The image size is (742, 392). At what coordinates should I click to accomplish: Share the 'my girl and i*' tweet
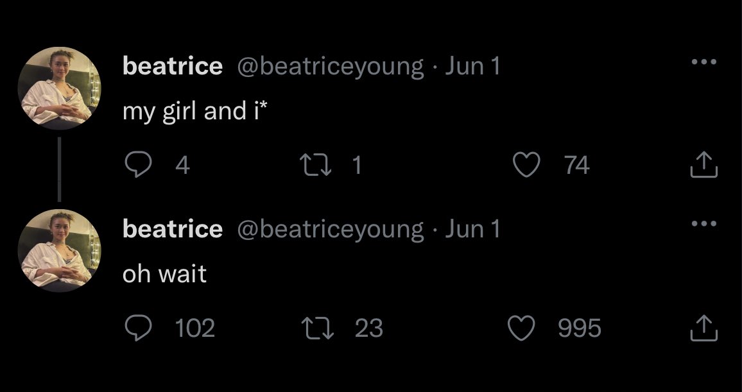click(703, 166)
